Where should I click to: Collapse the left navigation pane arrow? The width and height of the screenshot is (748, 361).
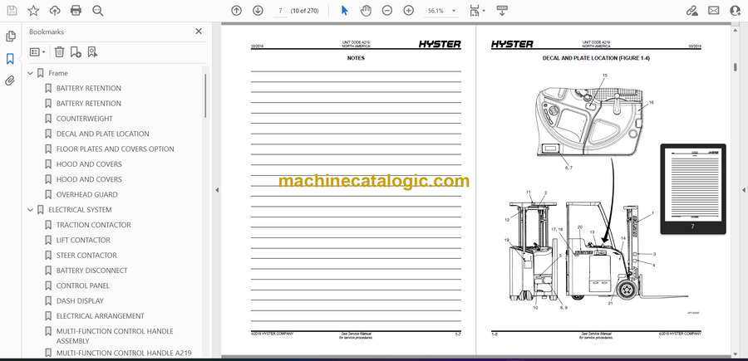pyautogui.click(x=217, y=189)
